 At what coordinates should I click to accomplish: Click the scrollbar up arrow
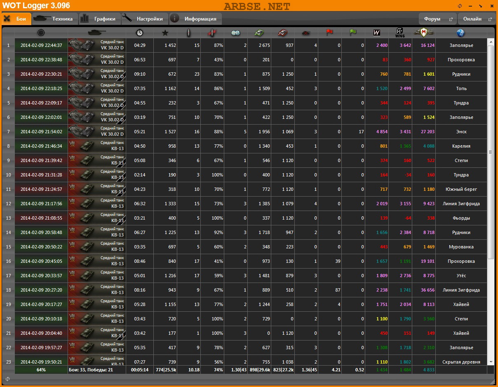491,42
